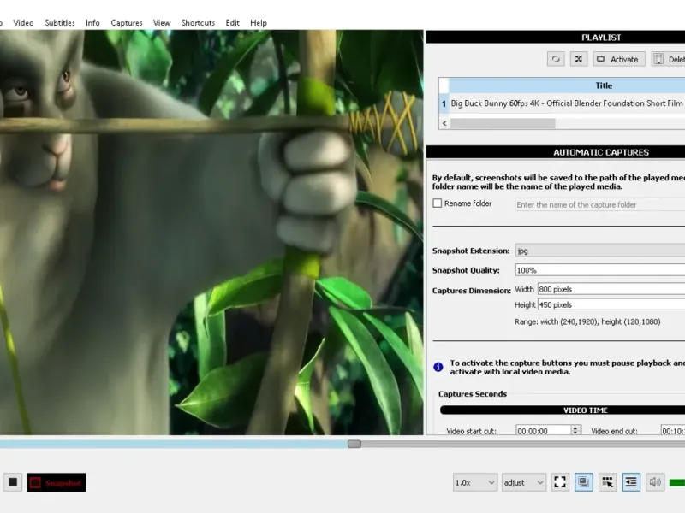
Task: Open the Subtitles menu
Action: point(60,22)
